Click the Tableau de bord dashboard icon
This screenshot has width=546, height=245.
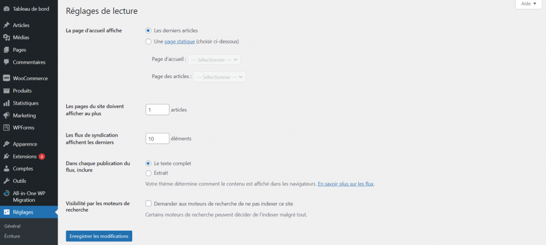tap(6, 9)
